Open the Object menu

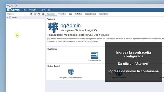33,10
